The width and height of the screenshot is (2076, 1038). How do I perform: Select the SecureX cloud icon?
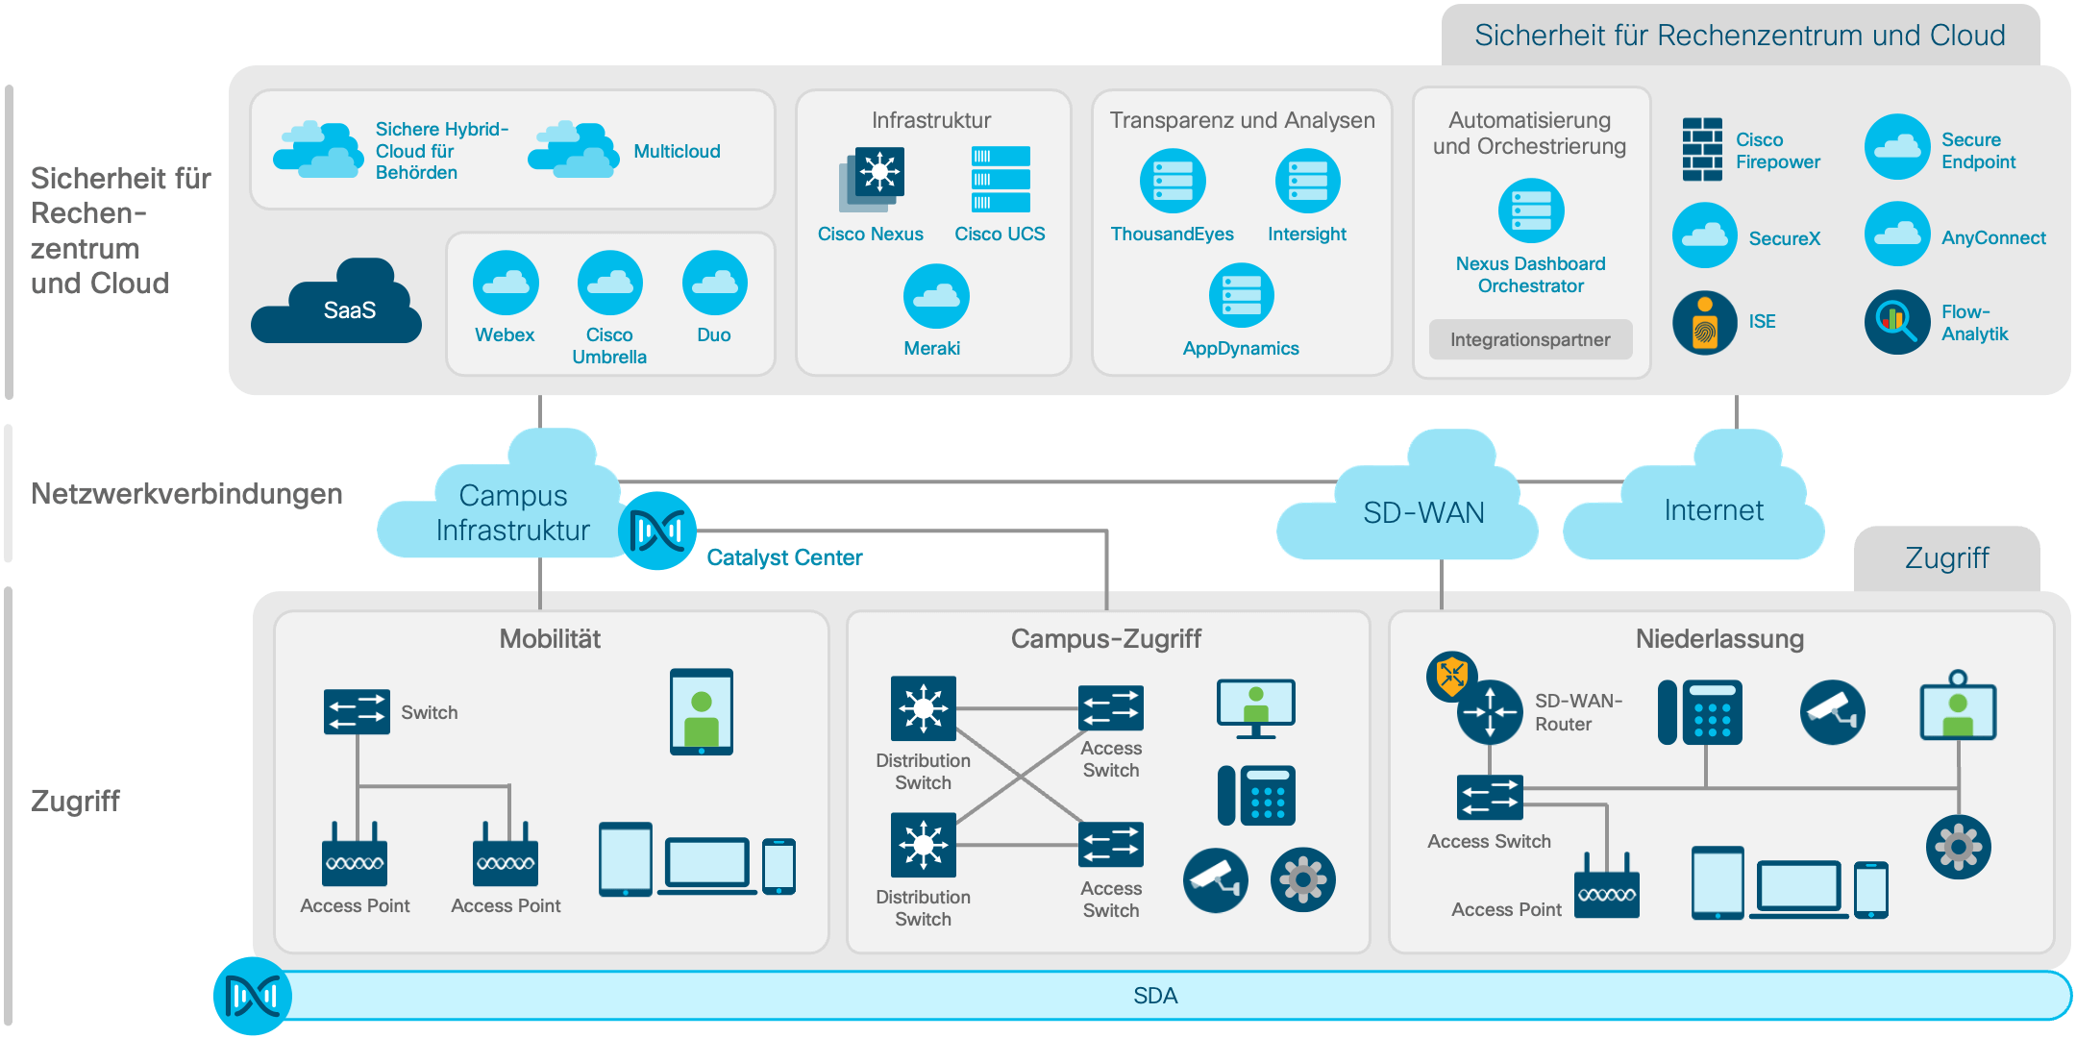click(1705, 235)
